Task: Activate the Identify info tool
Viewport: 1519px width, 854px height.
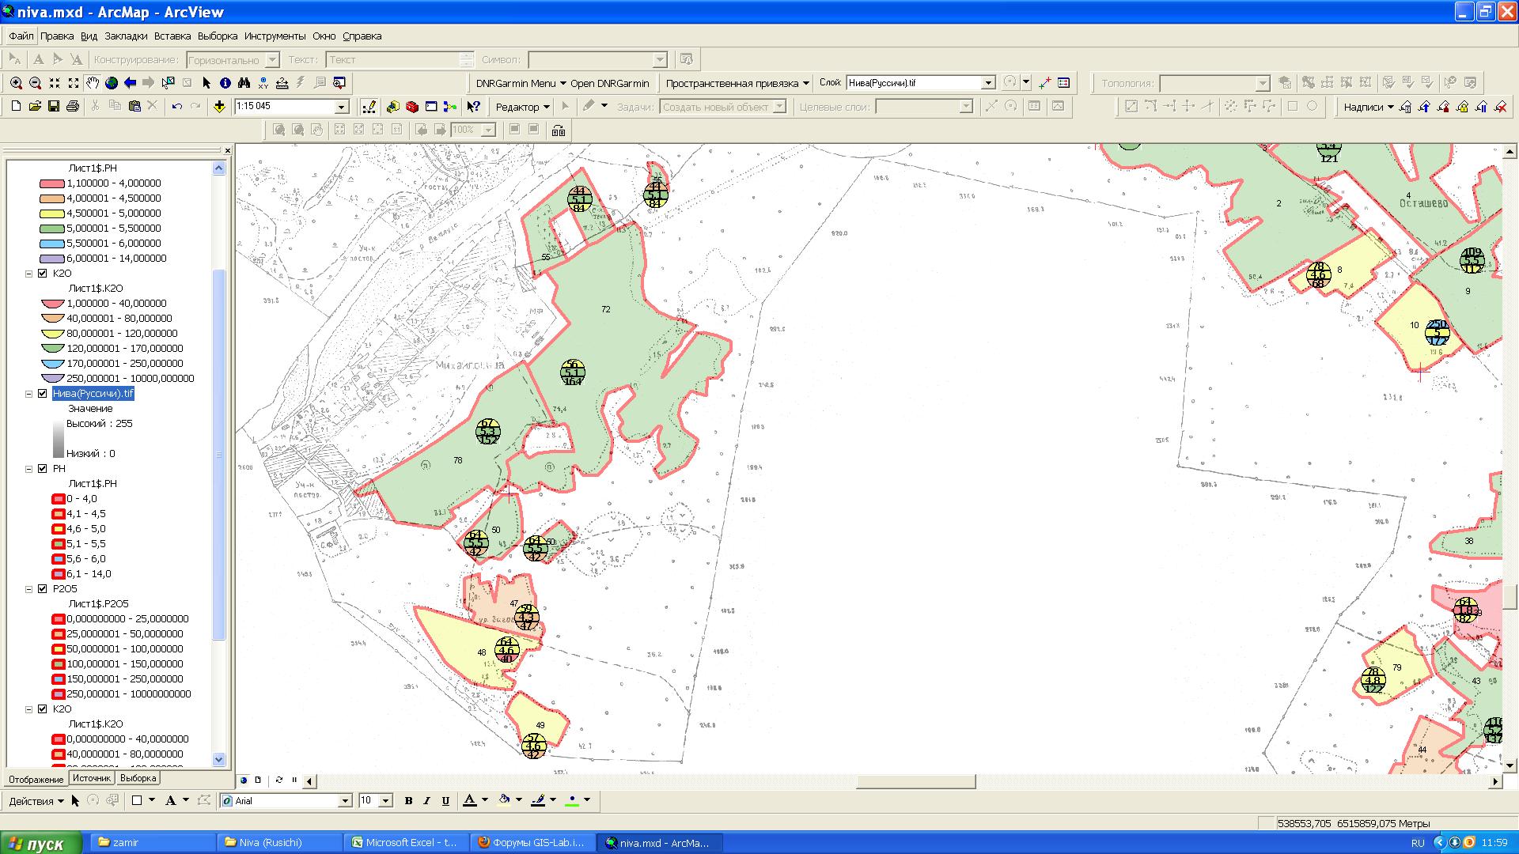Action: [225, 83]
